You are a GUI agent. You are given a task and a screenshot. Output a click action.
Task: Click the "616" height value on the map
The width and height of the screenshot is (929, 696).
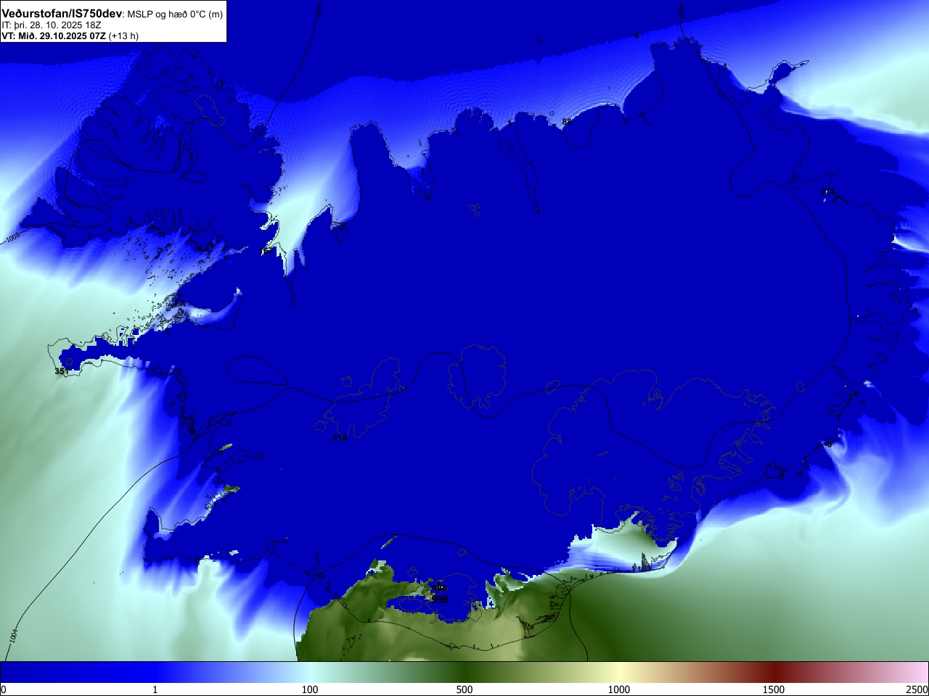tap(340, 438)
